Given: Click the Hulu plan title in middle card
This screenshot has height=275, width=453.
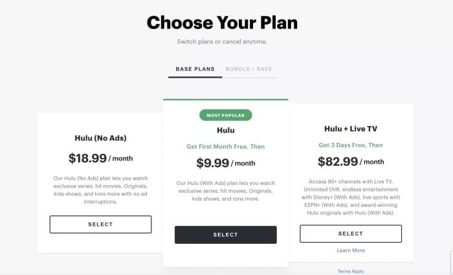Looking at the screenshot, I should (225, 130).
